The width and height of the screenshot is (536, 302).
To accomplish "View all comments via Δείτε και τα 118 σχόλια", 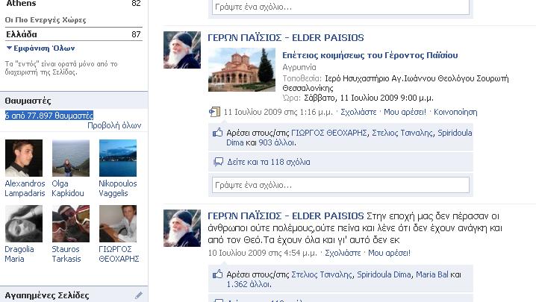I will [269, 162].
